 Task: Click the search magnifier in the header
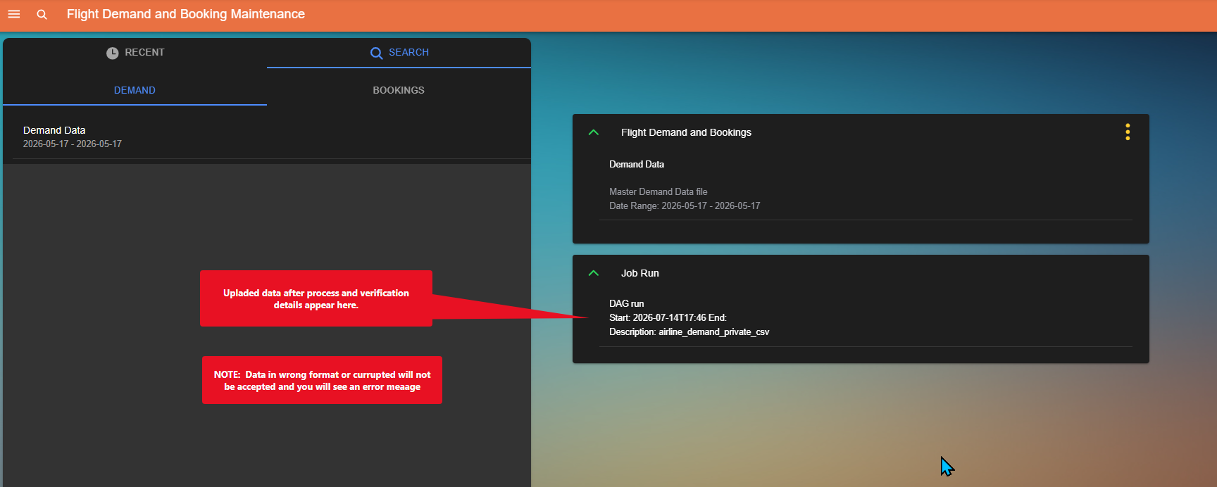[42, 14]
